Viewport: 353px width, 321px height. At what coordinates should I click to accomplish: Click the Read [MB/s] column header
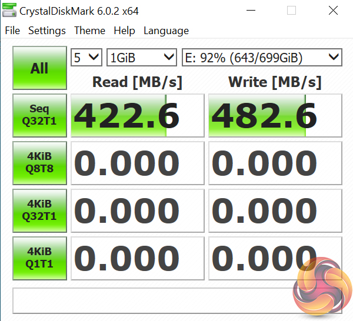137,82
